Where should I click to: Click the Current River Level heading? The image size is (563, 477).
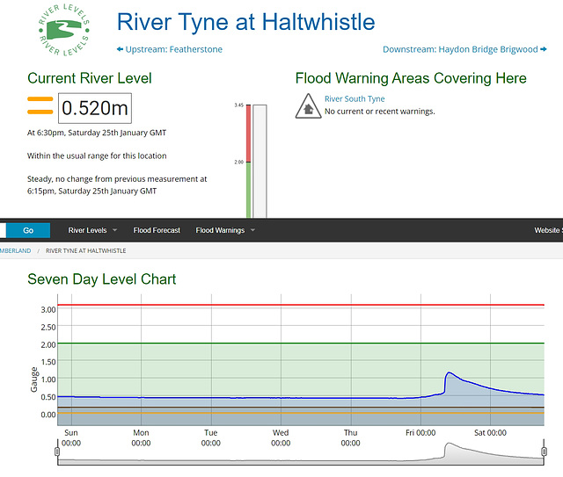coord(90,78)
